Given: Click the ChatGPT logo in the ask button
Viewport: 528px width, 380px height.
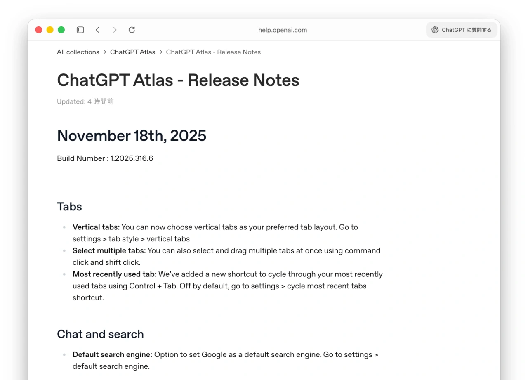Looking at the screenshot, I should click(x=435, y=30).
